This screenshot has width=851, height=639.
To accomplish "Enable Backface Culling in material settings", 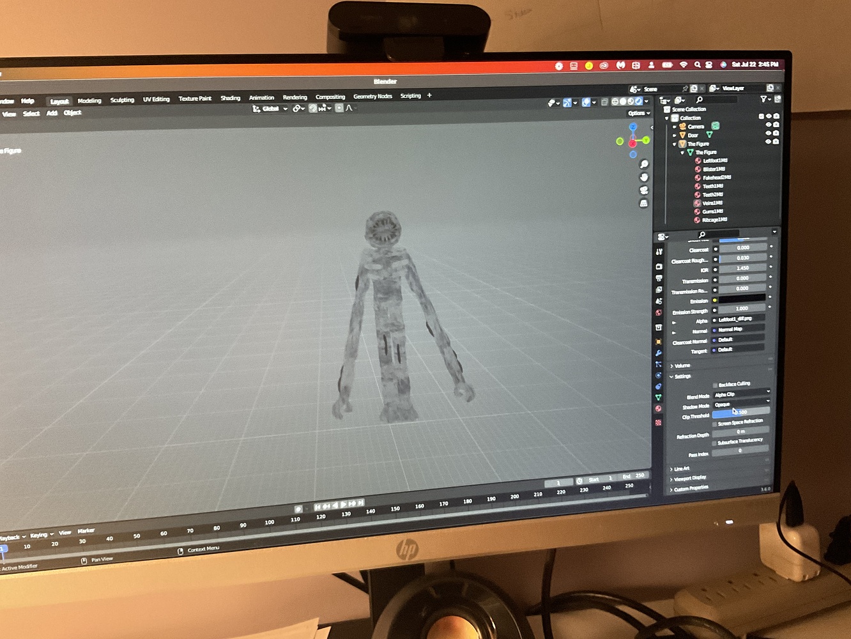I will tap(714, 384).
